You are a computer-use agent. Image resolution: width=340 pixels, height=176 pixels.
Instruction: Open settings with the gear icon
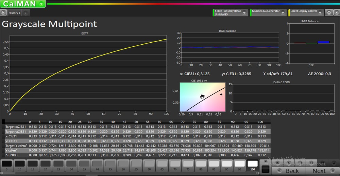pos(328,13)
